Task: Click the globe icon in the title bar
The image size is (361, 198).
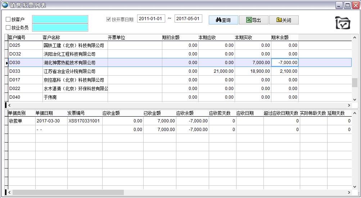Action: click(x=5, y=5)
